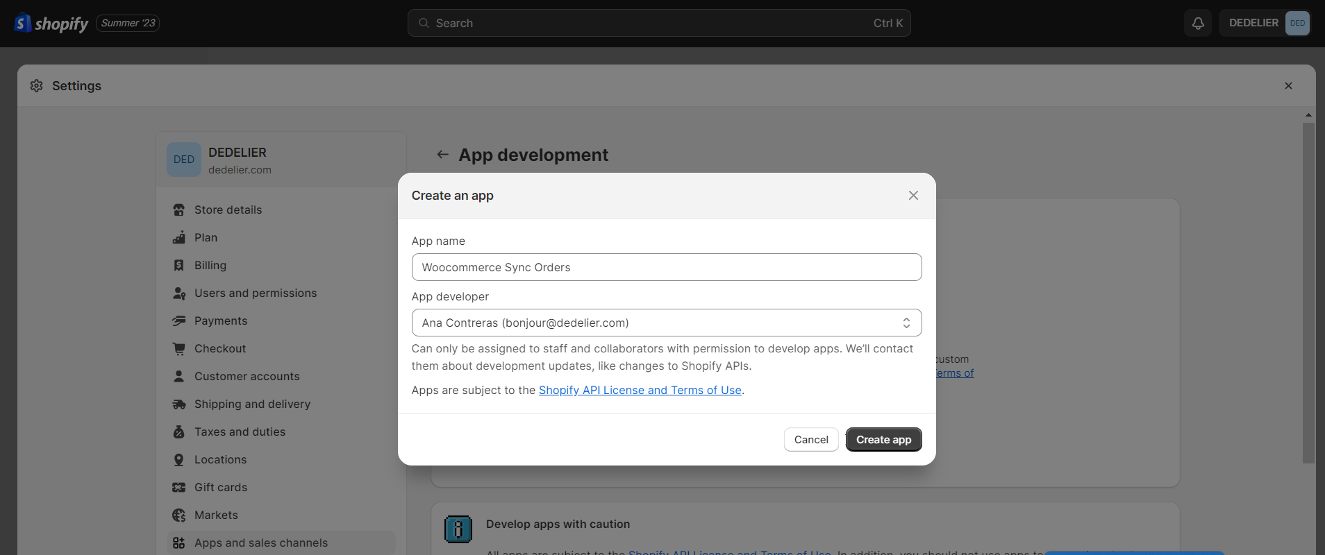Open Checkout settings

coord(281,348)
